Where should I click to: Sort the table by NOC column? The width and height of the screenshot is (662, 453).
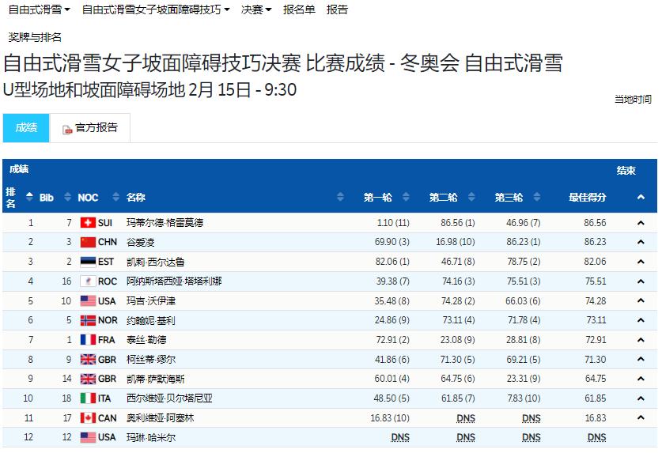point(116,197)
